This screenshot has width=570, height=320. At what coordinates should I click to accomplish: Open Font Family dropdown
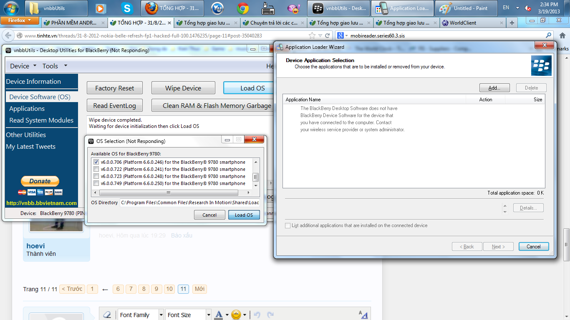click(141, 315)
